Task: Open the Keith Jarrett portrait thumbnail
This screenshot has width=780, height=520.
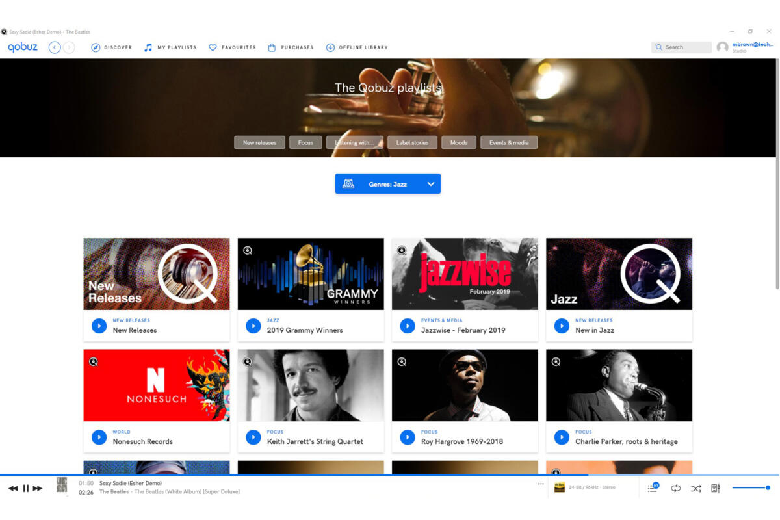Action: [311, 385]
